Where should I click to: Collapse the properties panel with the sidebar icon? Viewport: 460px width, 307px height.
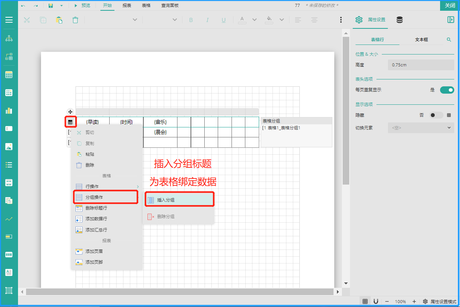[x=450, y=20]
